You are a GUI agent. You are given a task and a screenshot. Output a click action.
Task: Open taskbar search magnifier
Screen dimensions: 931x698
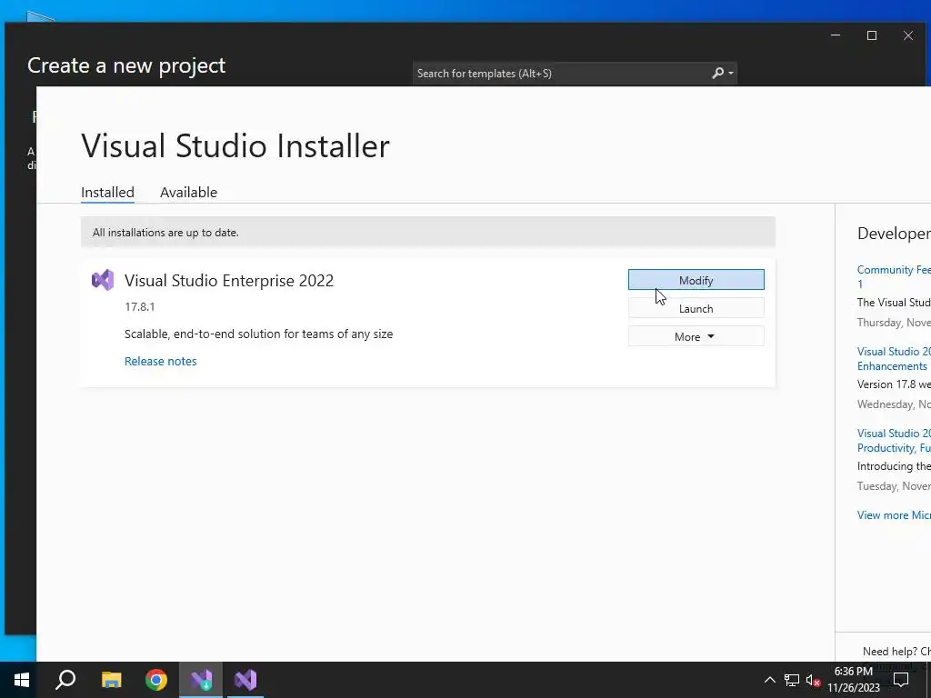click(x=65, y=680)
